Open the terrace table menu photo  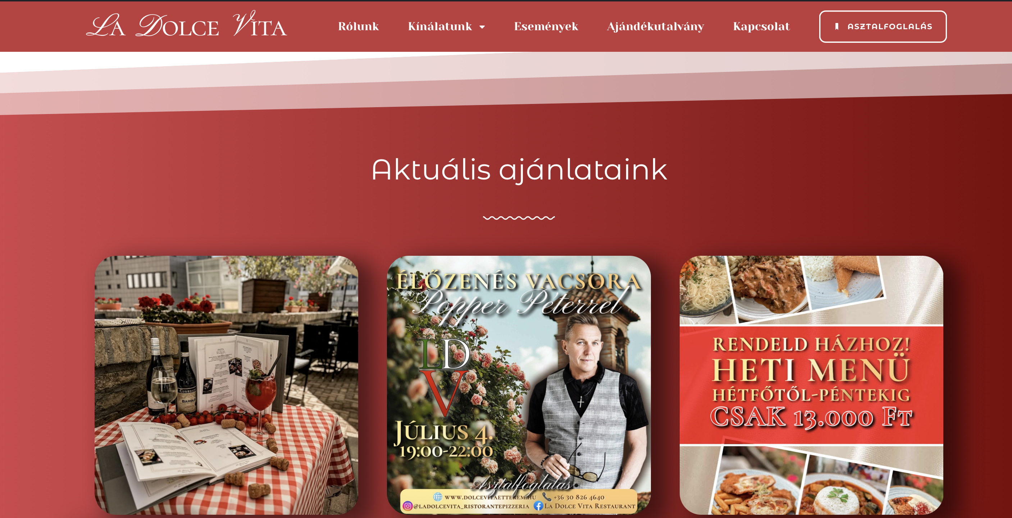226,385
